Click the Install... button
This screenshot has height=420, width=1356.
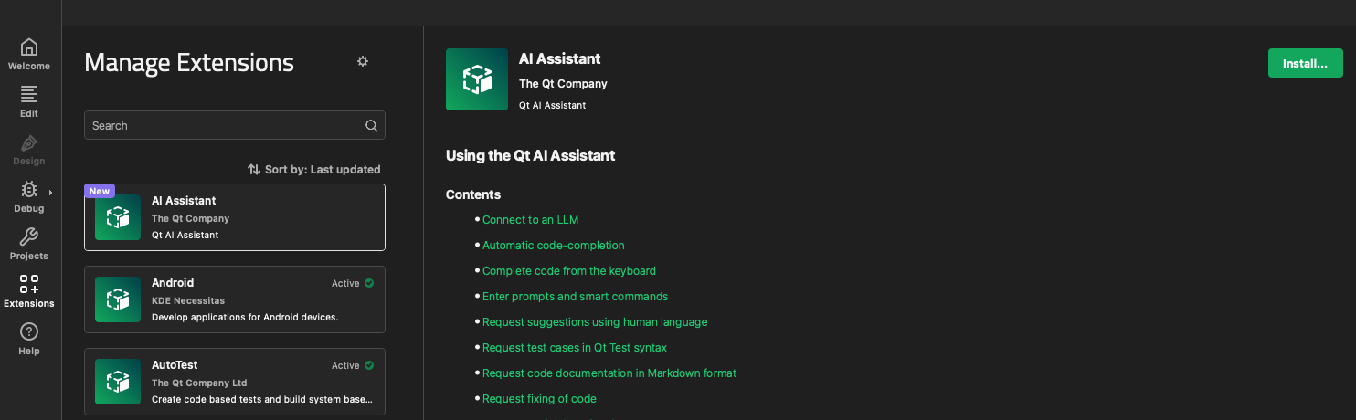[1305, 64]
